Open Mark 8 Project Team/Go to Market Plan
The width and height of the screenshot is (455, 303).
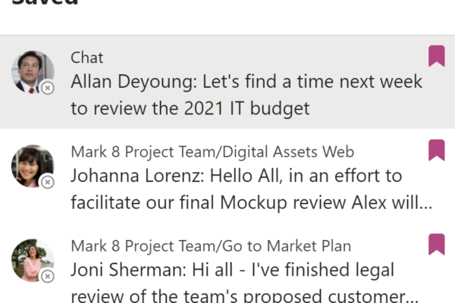[211, 246]
